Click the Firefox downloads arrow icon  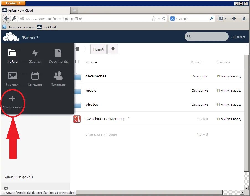[234, 18]
